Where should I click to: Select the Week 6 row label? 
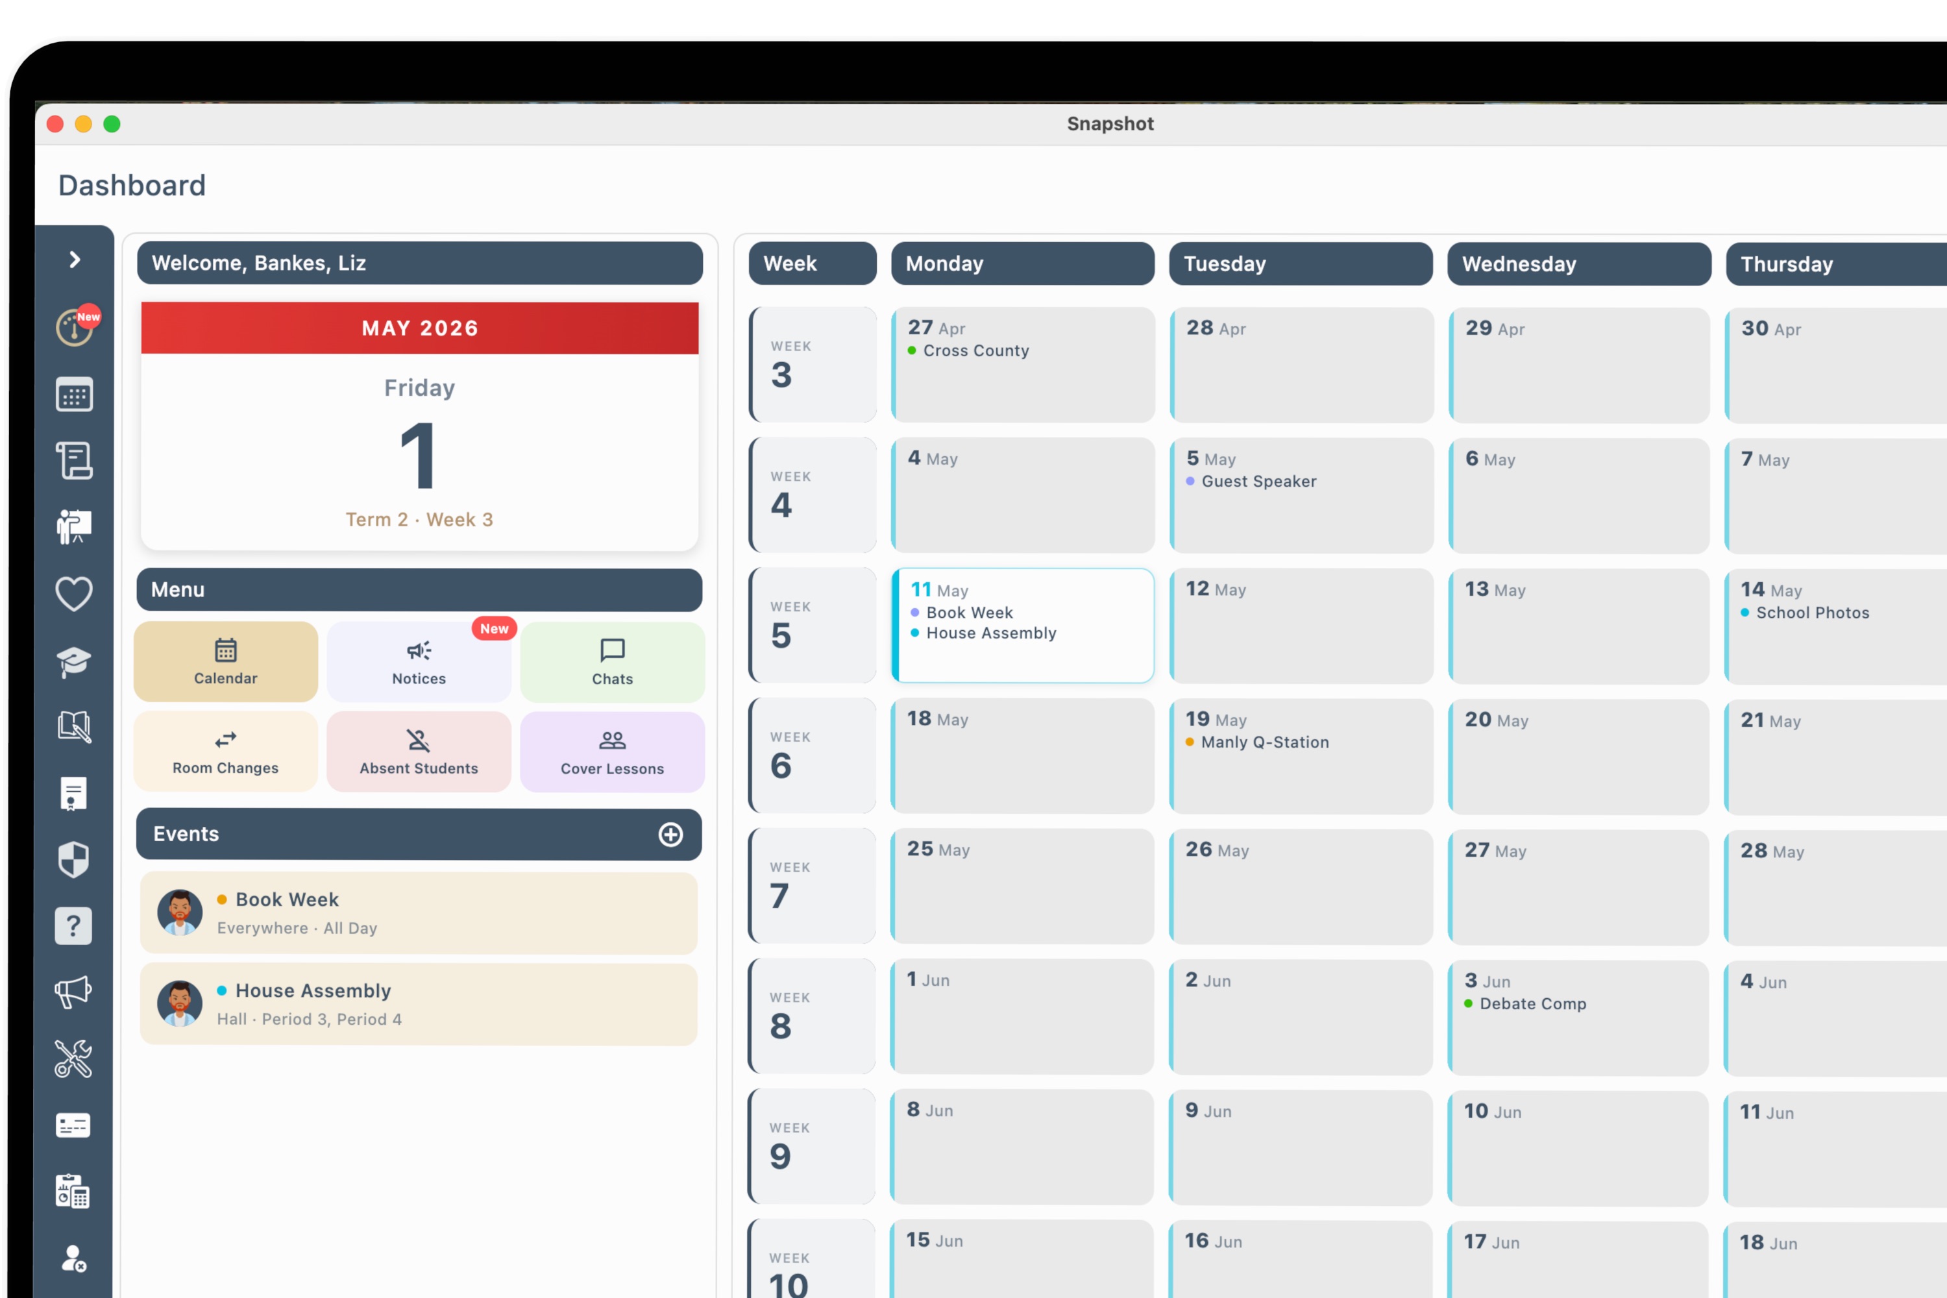pos(812,755)
